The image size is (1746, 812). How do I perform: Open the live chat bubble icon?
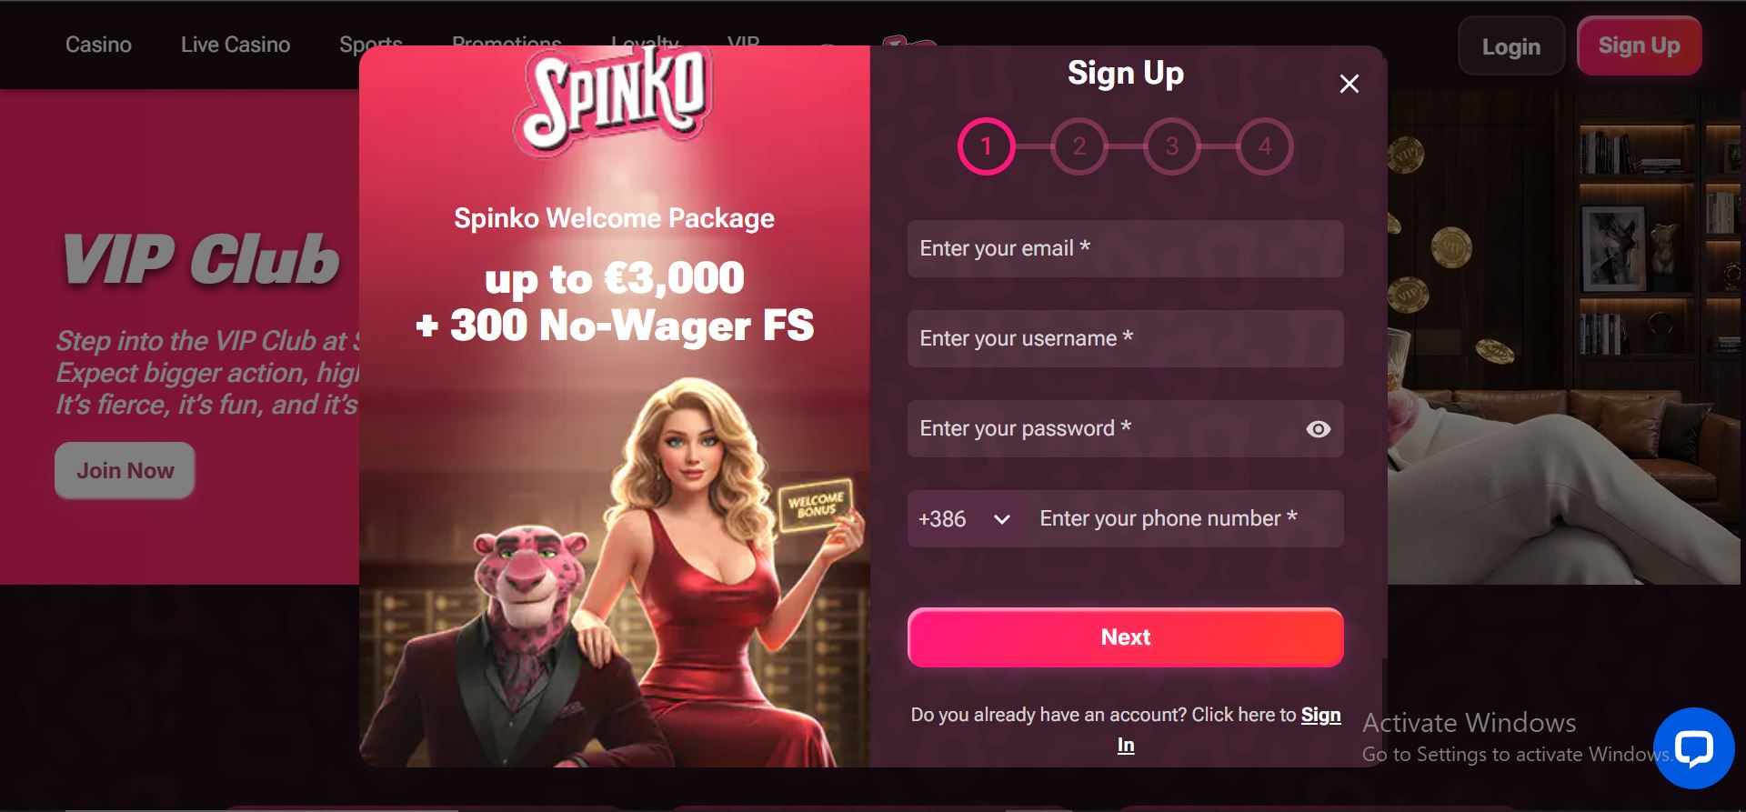1693,748
